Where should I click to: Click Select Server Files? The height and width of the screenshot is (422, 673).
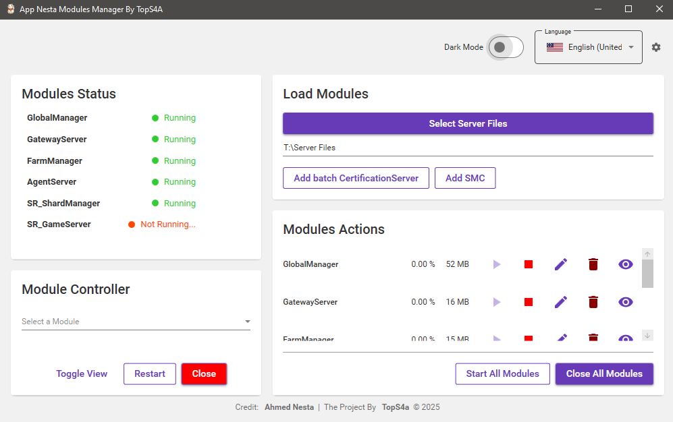click(468, 123)
